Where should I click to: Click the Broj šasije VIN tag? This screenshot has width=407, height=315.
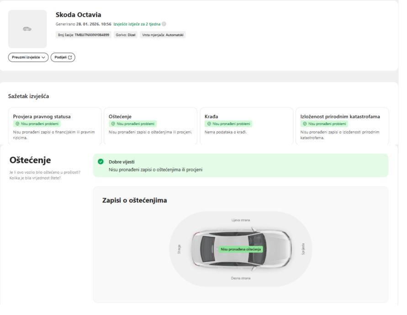click(83, 35)
